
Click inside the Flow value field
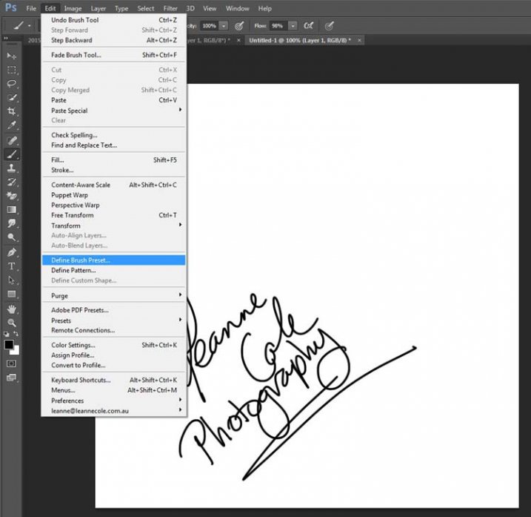(x=278, y=25)
